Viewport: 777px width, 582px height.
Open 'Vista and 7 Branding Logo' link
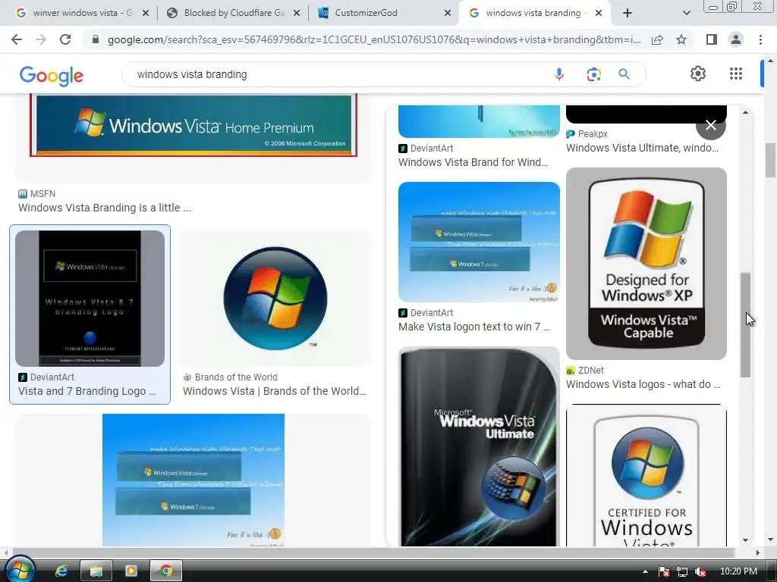87,391
